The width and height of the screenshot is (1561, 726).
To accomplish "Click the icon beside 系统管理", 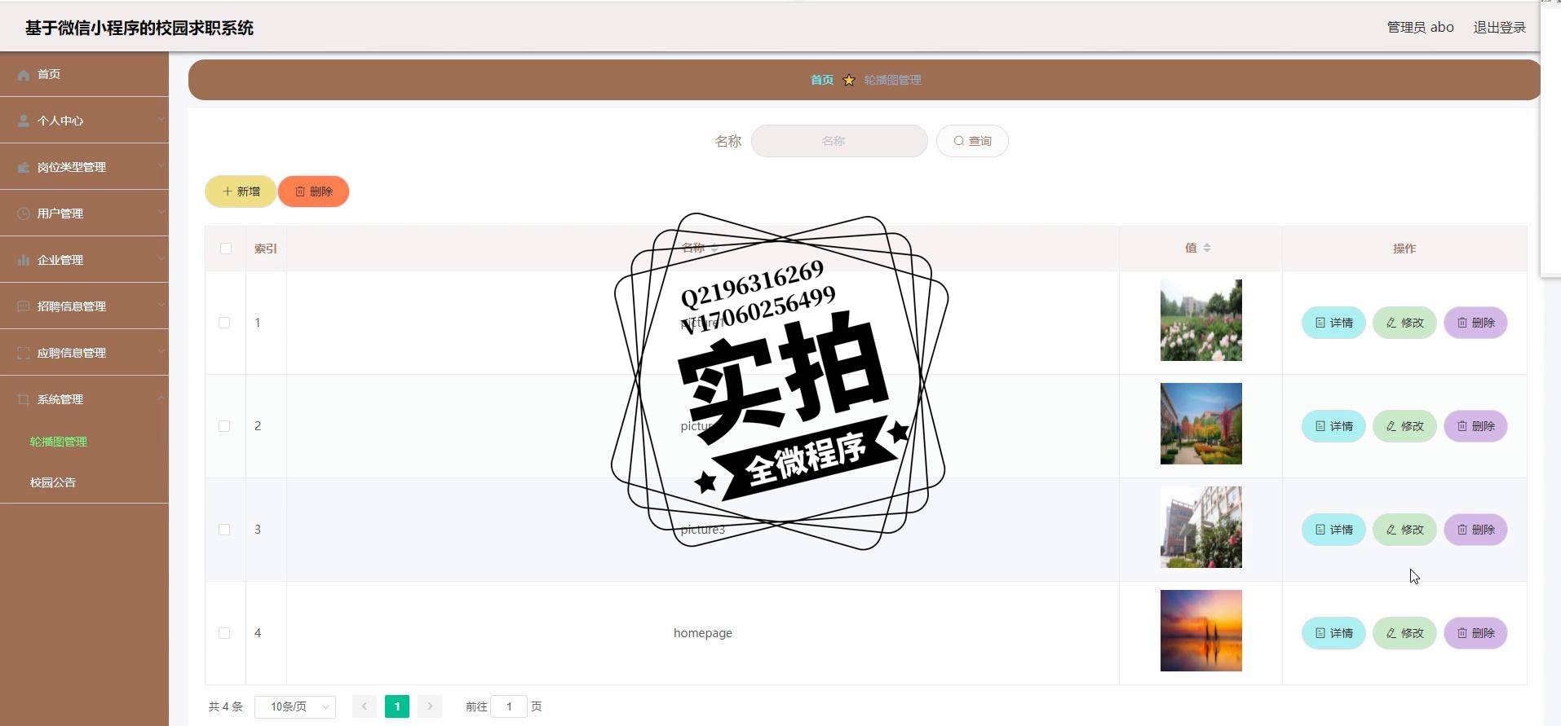I will [24, 399].
